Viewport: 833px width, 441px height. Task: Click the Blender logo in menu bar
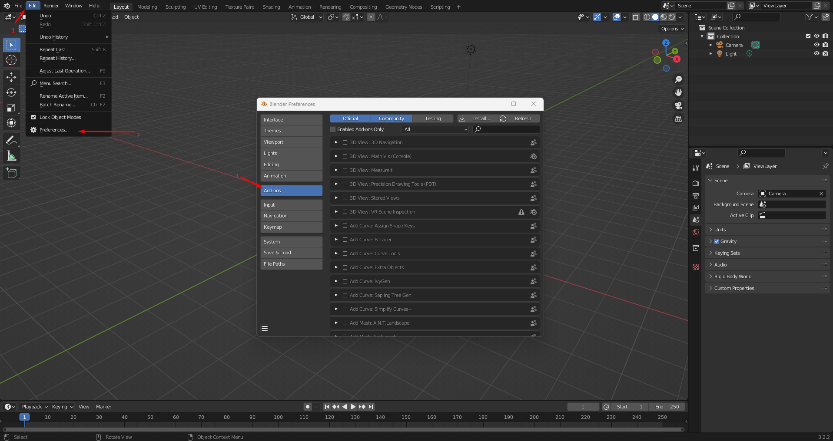point(7,6)
